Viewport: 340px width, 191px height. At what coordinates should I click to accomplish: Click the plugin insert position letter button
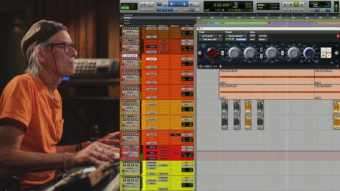pos(219,36)
